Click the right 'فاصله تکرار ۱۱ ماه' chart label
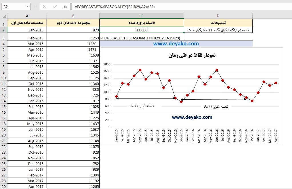Image resolution: width=292 pixels, height=189 pixels. pos(216,106)
